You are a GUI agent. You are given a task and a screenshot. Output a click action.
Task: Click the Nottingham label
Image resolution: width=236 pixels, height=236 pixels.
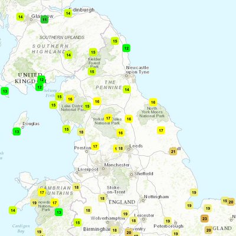point(156,196)
